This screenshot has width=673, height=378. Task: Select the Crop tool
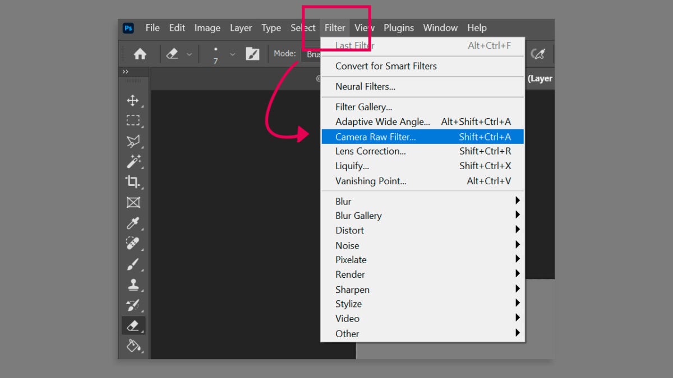click(x=133, y=181)
